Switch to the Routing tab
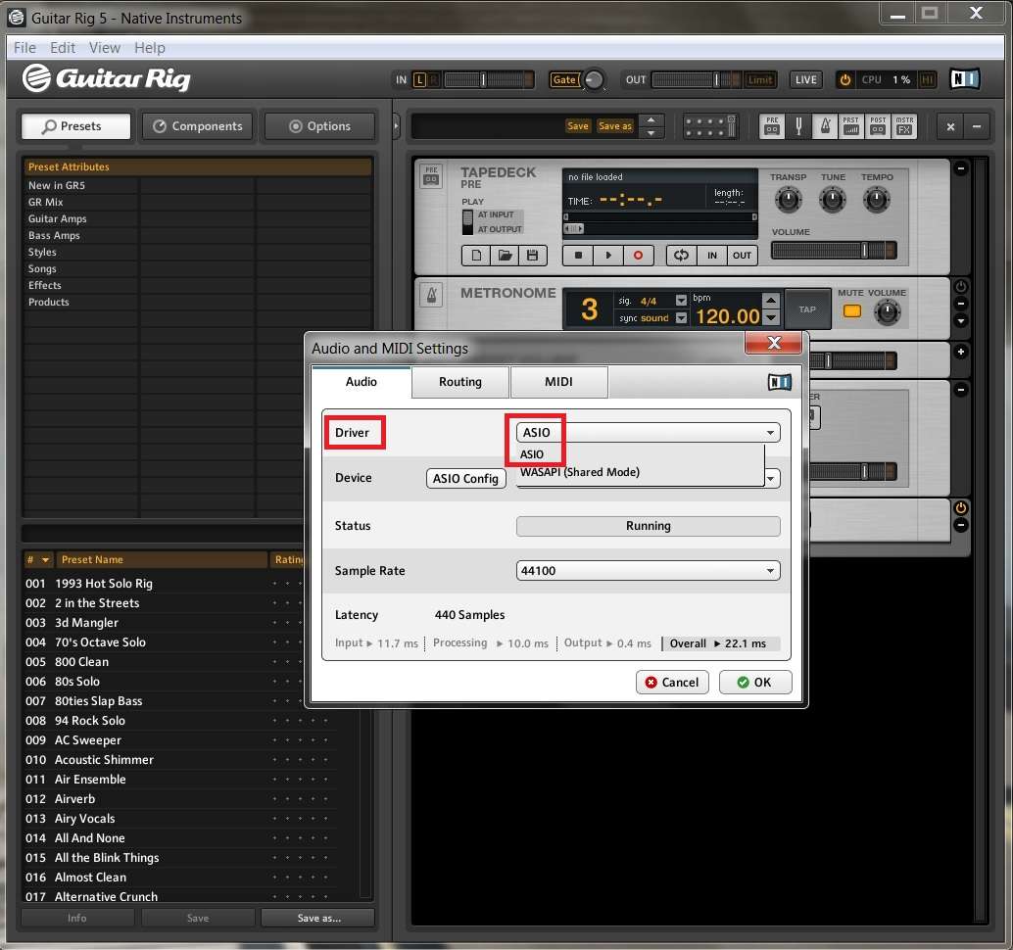Image resolution: width=1013 pixels, height=950 pixels. (460, 382)
